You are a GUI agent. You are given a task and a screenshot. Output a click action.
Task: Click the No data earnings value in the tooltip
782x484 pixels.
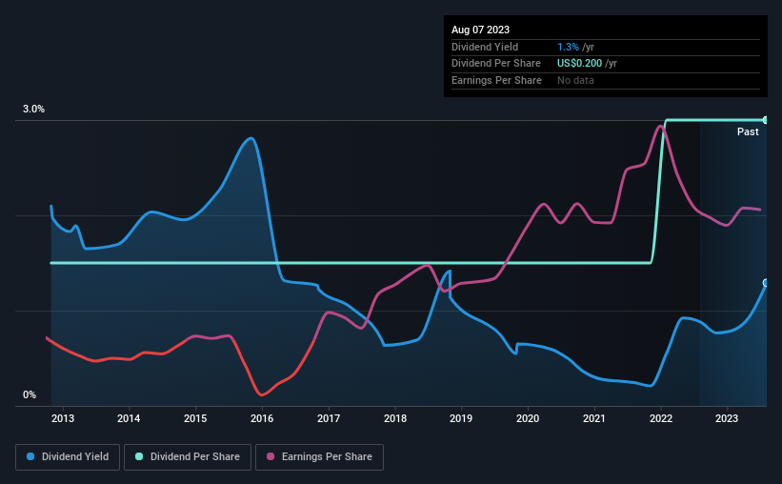(577, 80)
